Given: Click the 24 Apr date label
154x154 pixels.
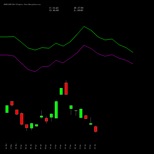Looking at the screenshot, I should 95,146.
